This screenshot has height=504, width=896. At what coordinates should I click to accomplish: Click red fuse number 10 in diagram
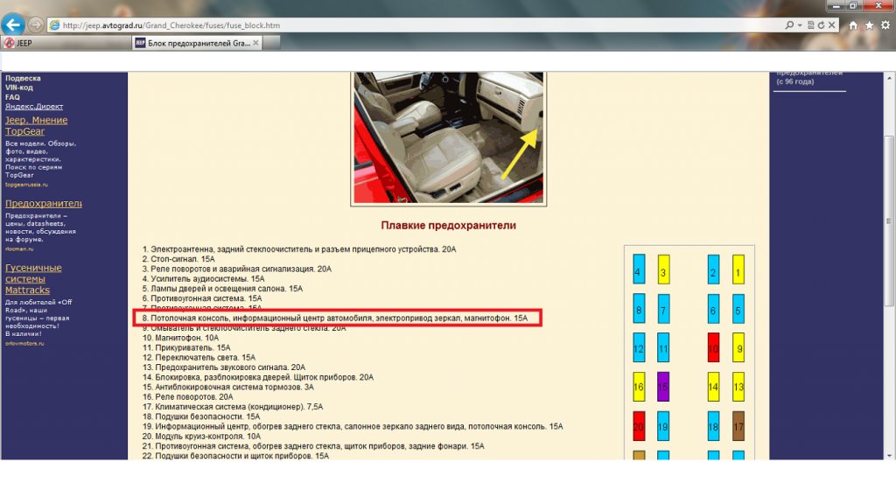[714, 347]
